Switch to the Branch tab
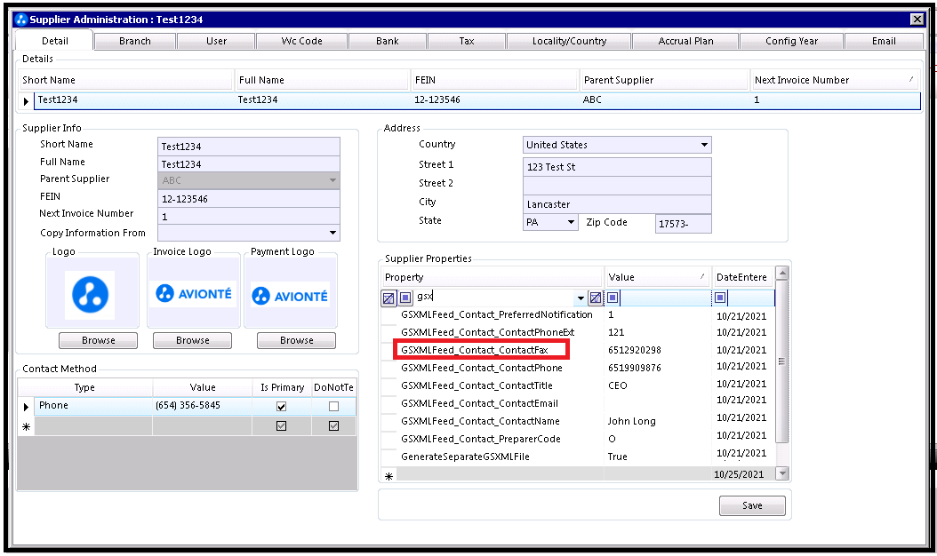Viewport: 937px width, 556px height. tap(135, 41)
